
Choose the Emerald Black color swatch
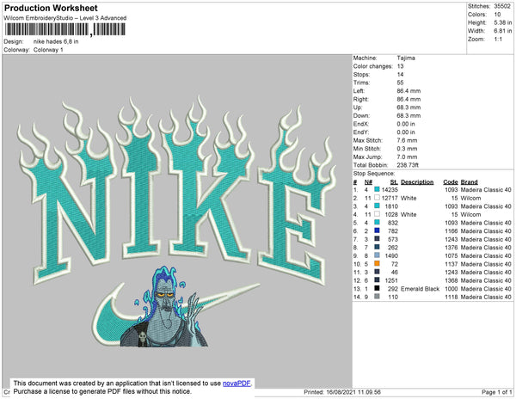(377, 288)
